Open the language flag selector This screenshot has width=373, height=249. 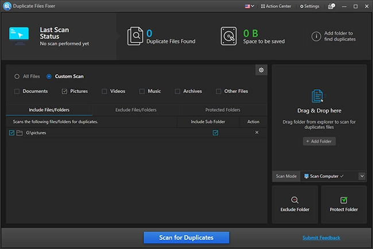pos(250,6)
